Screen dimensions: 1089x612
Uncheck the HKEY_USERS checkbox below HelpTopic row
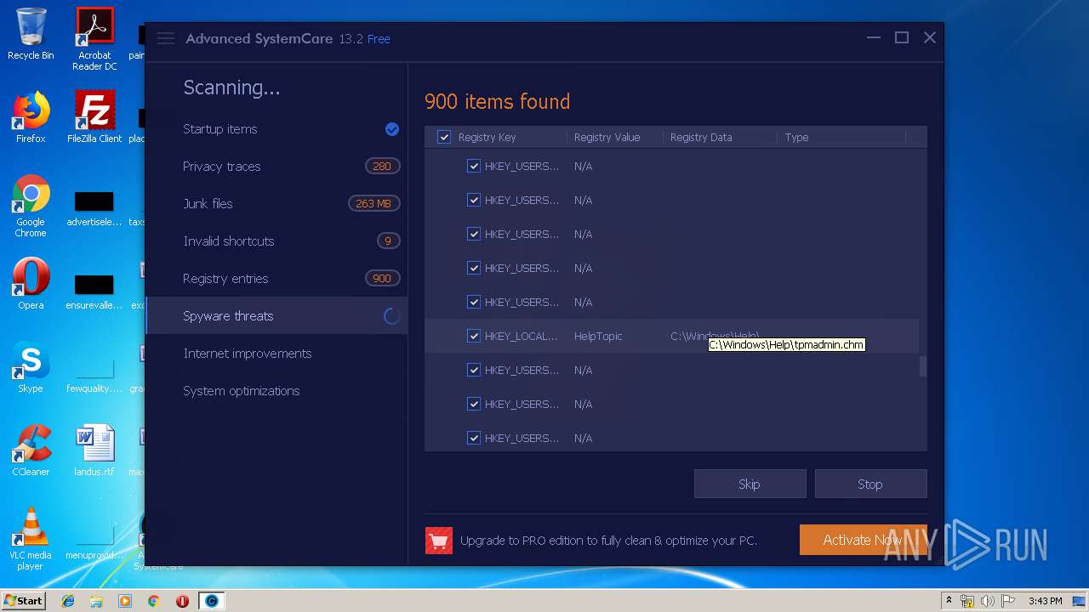tap(474, 370)
